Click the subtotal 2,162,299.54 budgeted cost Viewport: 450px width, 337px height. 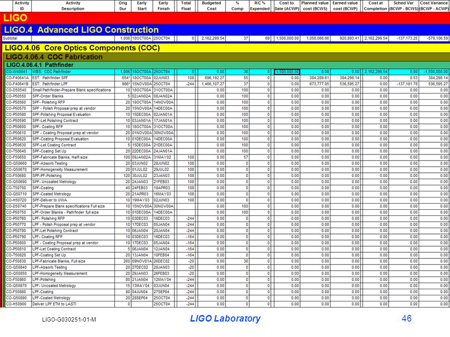pyautogui.click(x=211, y=38)
